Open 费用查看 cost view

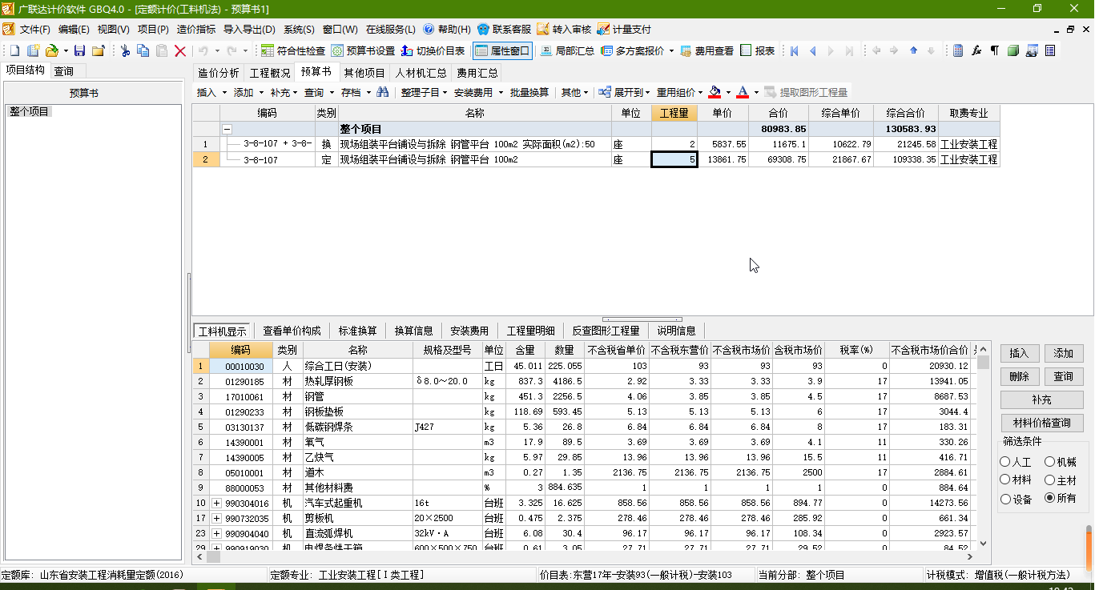[707, 50]
